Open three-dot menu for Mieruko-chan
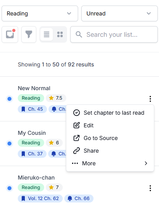The image size is (159, 208). coord(150,188)
